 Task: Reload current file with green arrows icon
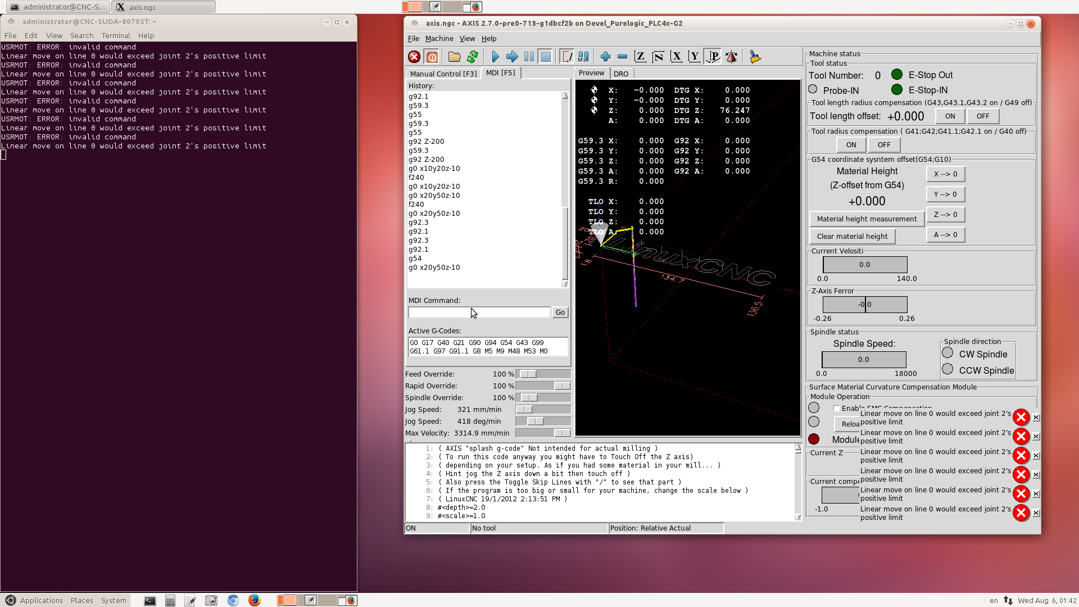473,57
